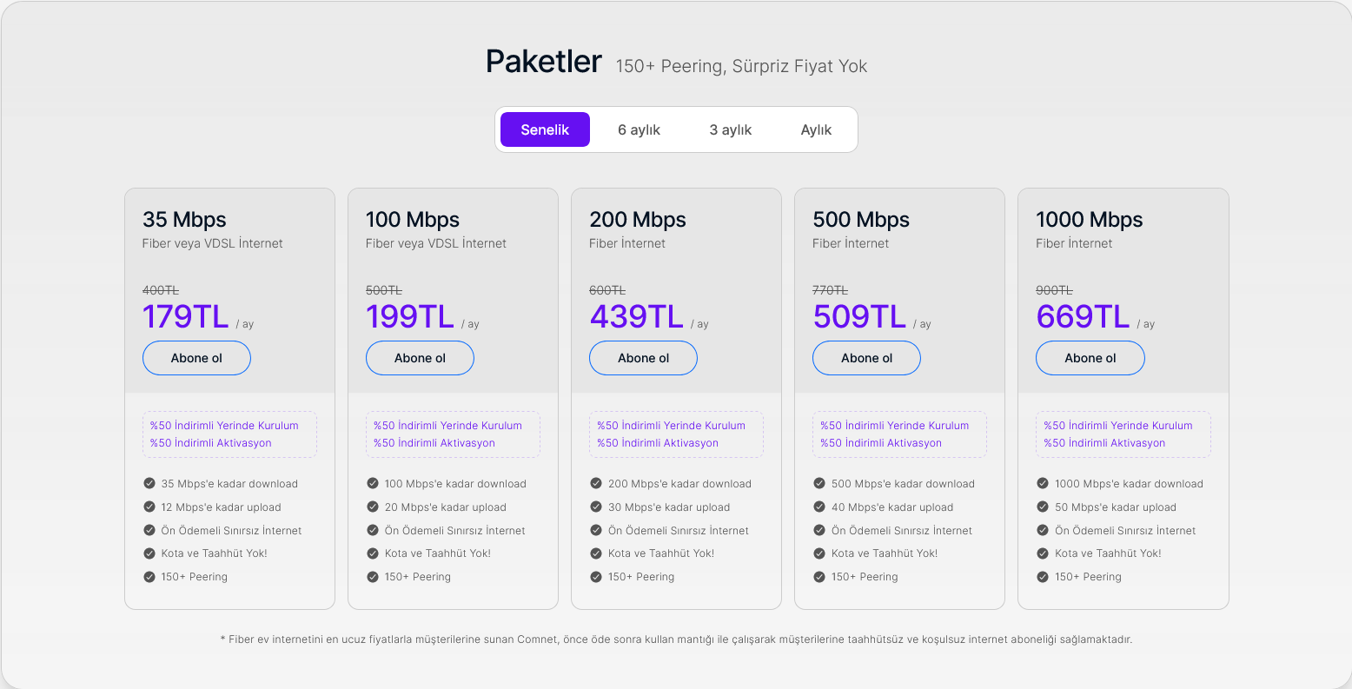
Task: Click Abone ol for the 35 Mbps plan
Action: (x=196, y=358)
